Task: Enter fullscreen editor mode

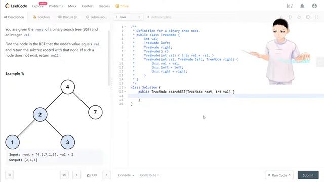Action: 317,17
